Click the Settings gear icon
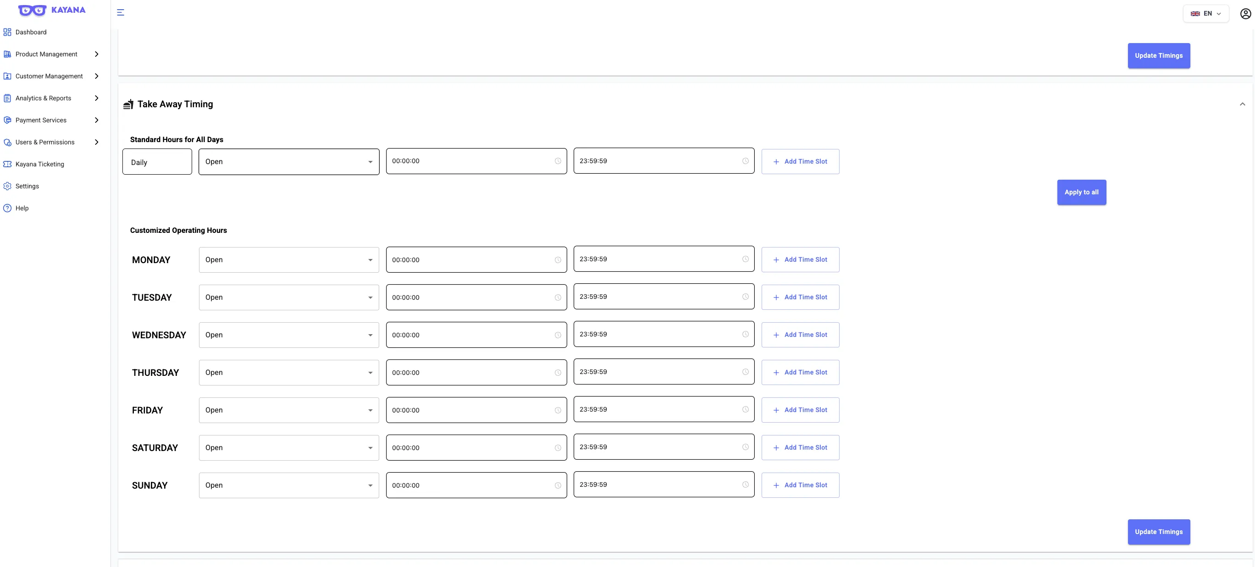Viewport: 1255px width, 567px height. pos(7,186)
